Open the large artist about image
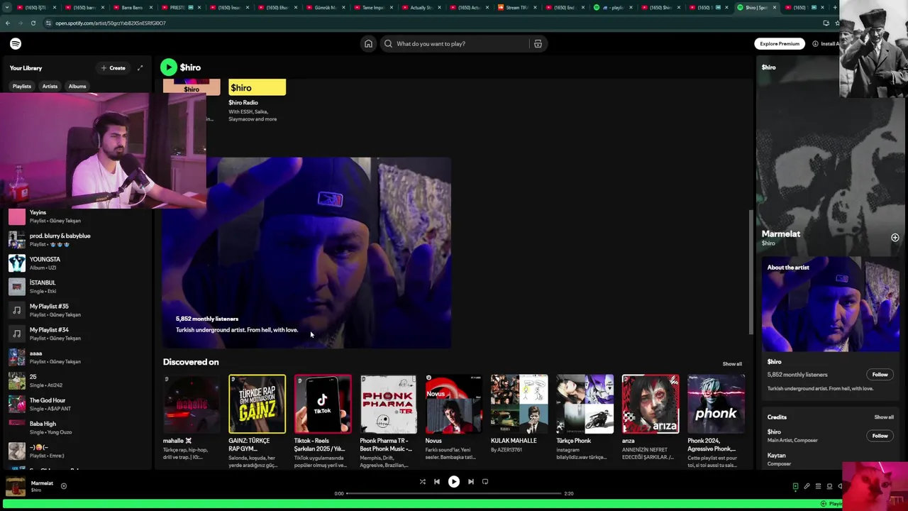 click(x=306, y=253)
